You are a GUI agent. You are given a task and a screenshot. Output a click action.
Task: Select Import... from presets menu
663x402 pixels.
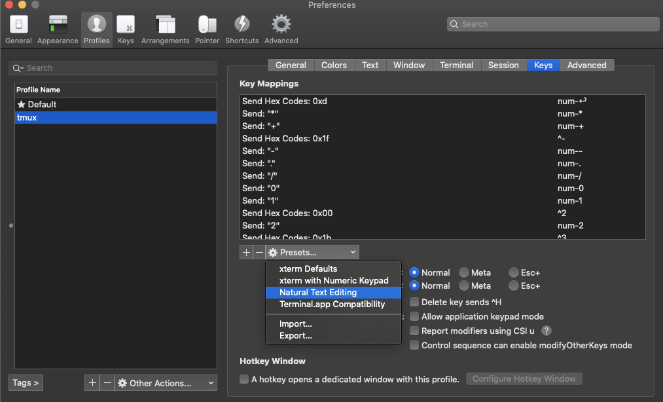coord(333,323)
